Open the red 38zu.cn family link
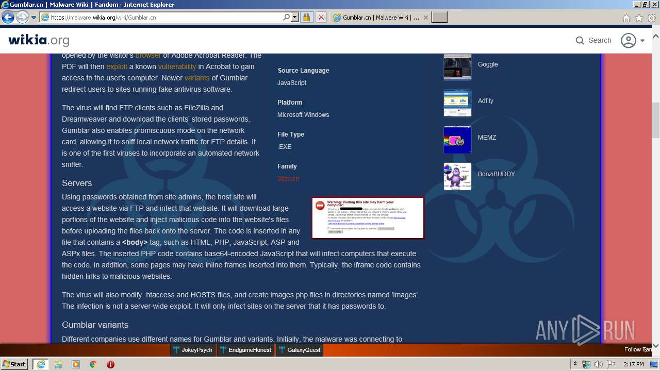660x371 pixels. 288,178
